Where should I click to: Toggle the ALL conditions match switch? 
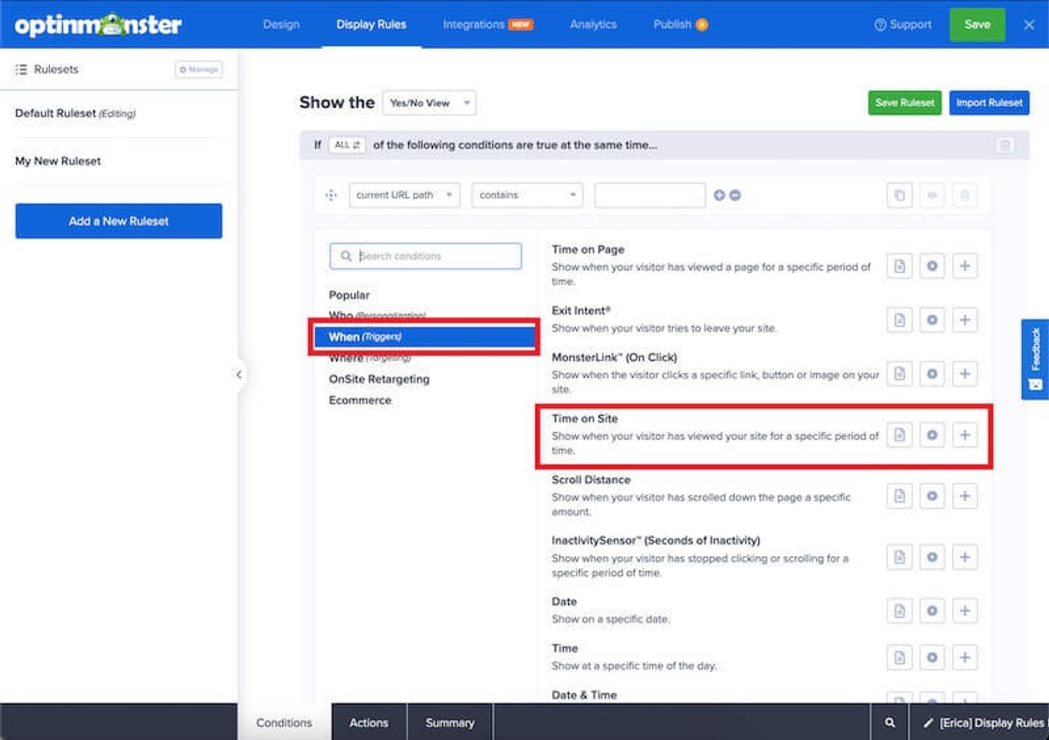point(347,145)
